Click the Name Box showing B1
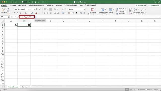161x91 pixels. click(x=4, y=17)
